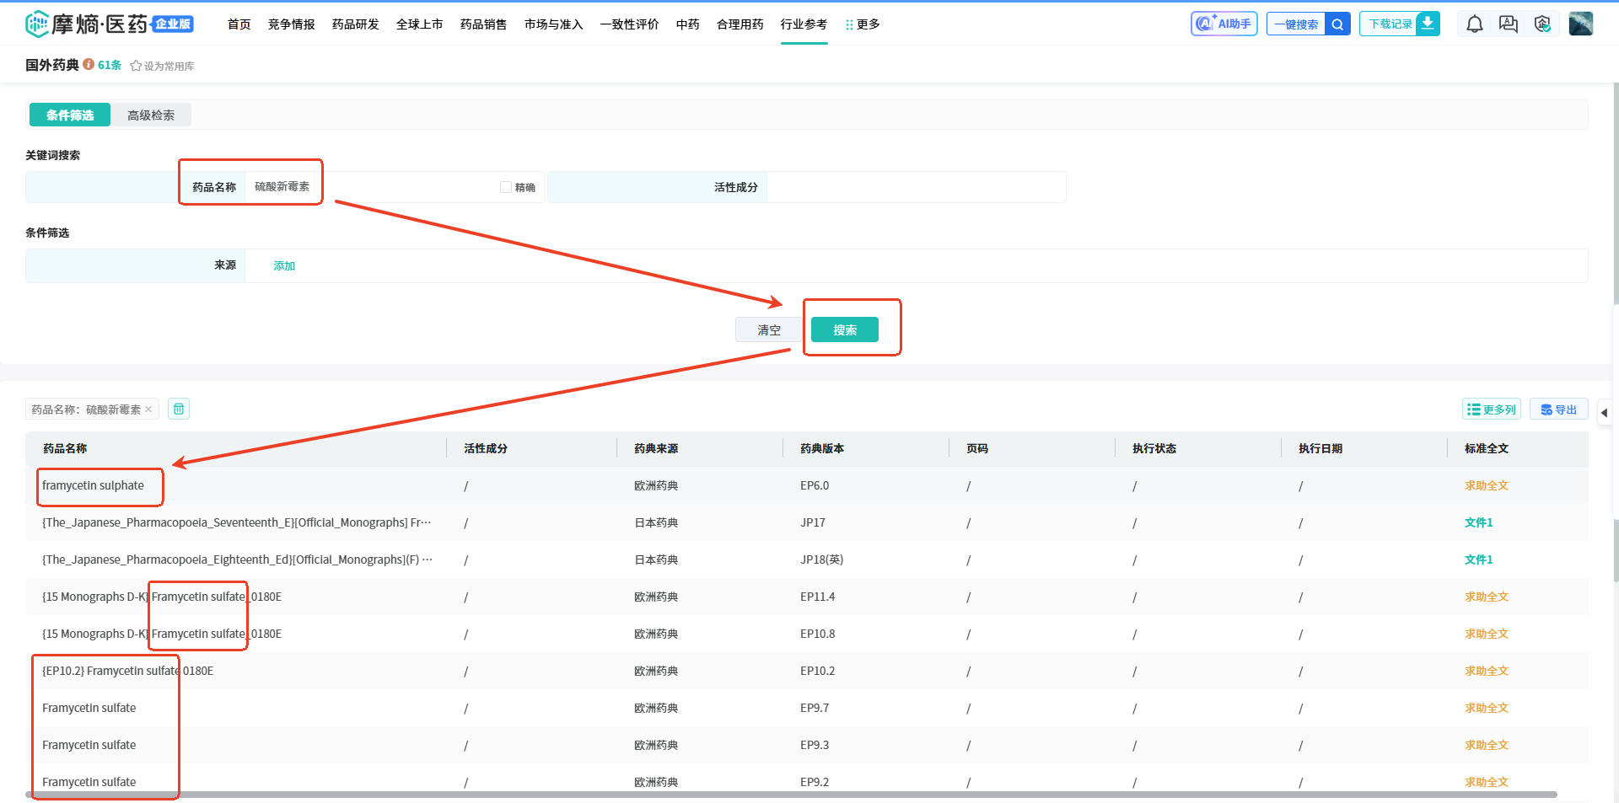Image resolution: width=1619 pixels, height=803 pixels.
Task: Click the translate language icon
Action: click(x=1508, y=24)
